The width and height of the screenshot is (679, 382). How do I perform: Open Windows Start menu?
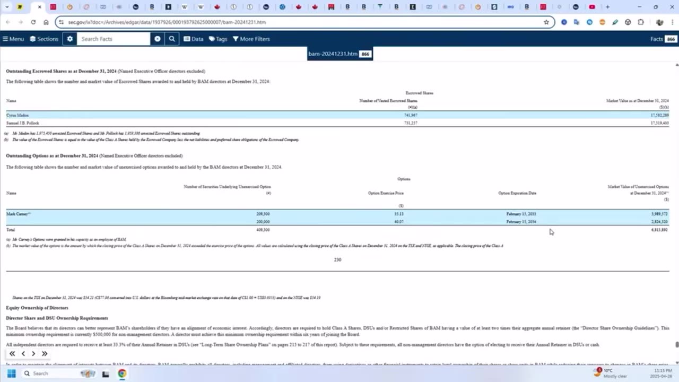tap(11, 374)
